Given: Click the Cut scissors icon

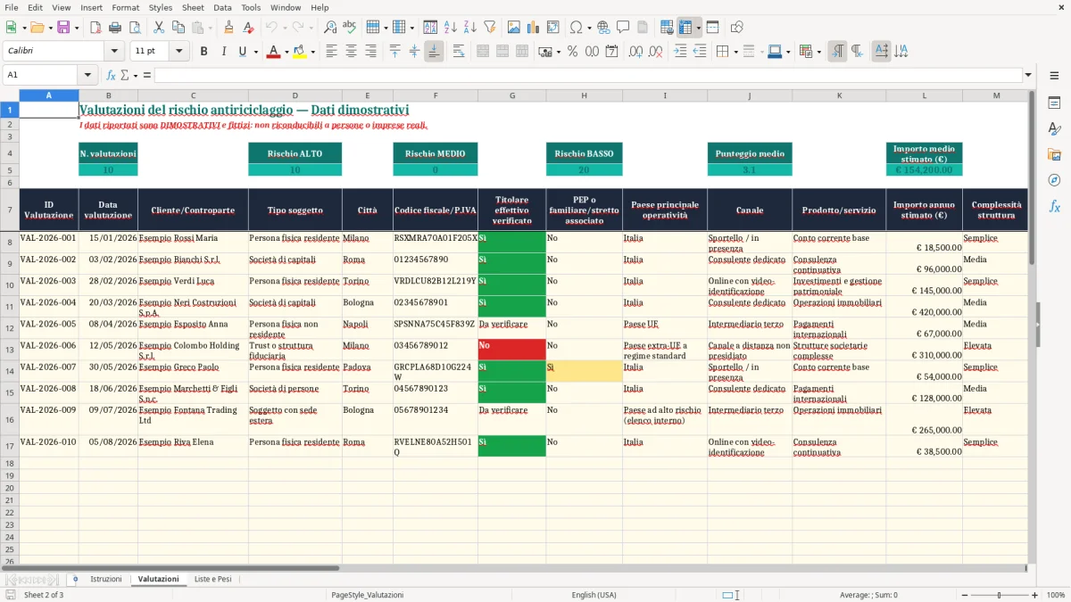Looking at the screenshot, I should coord(158,28).
